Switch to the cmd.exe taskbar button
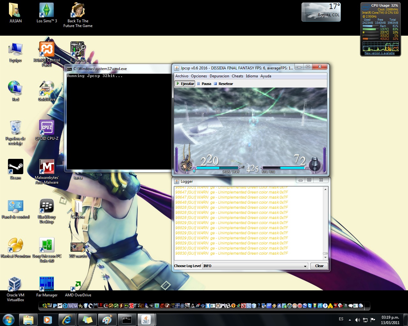The image size is (408, 326). point(127,320)
